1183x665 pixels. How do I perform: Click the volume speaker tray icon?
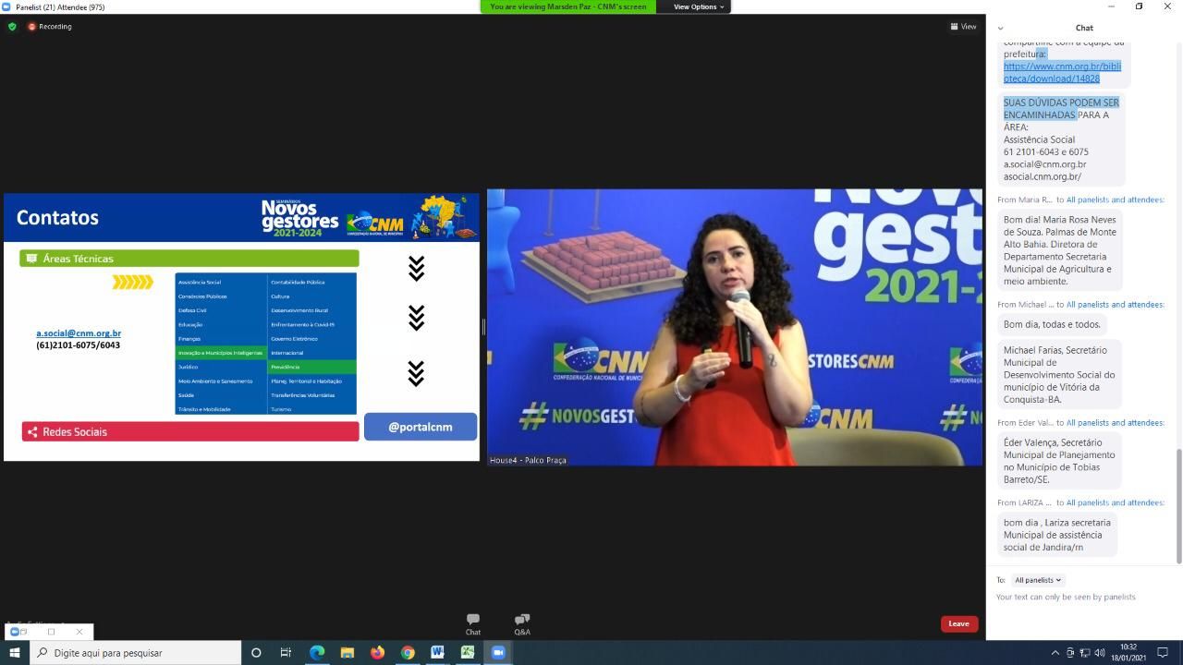pyautogui.click(x=1100, y=653)
